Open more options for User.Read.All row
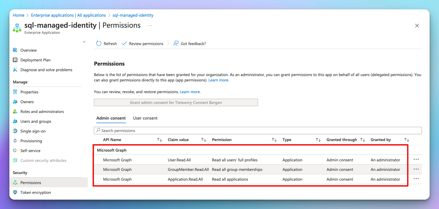The image size is (439, 209). coord(416,160)
